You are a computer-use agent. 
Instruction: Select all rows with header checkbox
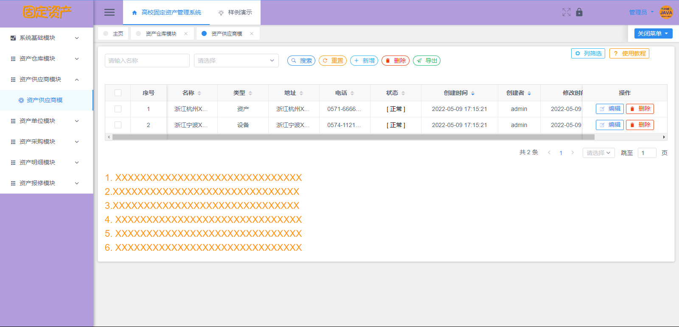[x=118, y=93]
